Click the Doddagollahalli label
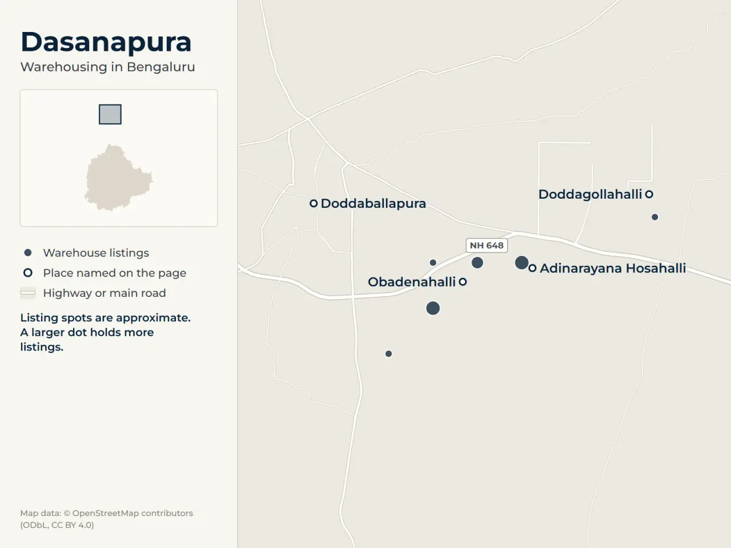 tap(591, 195)
